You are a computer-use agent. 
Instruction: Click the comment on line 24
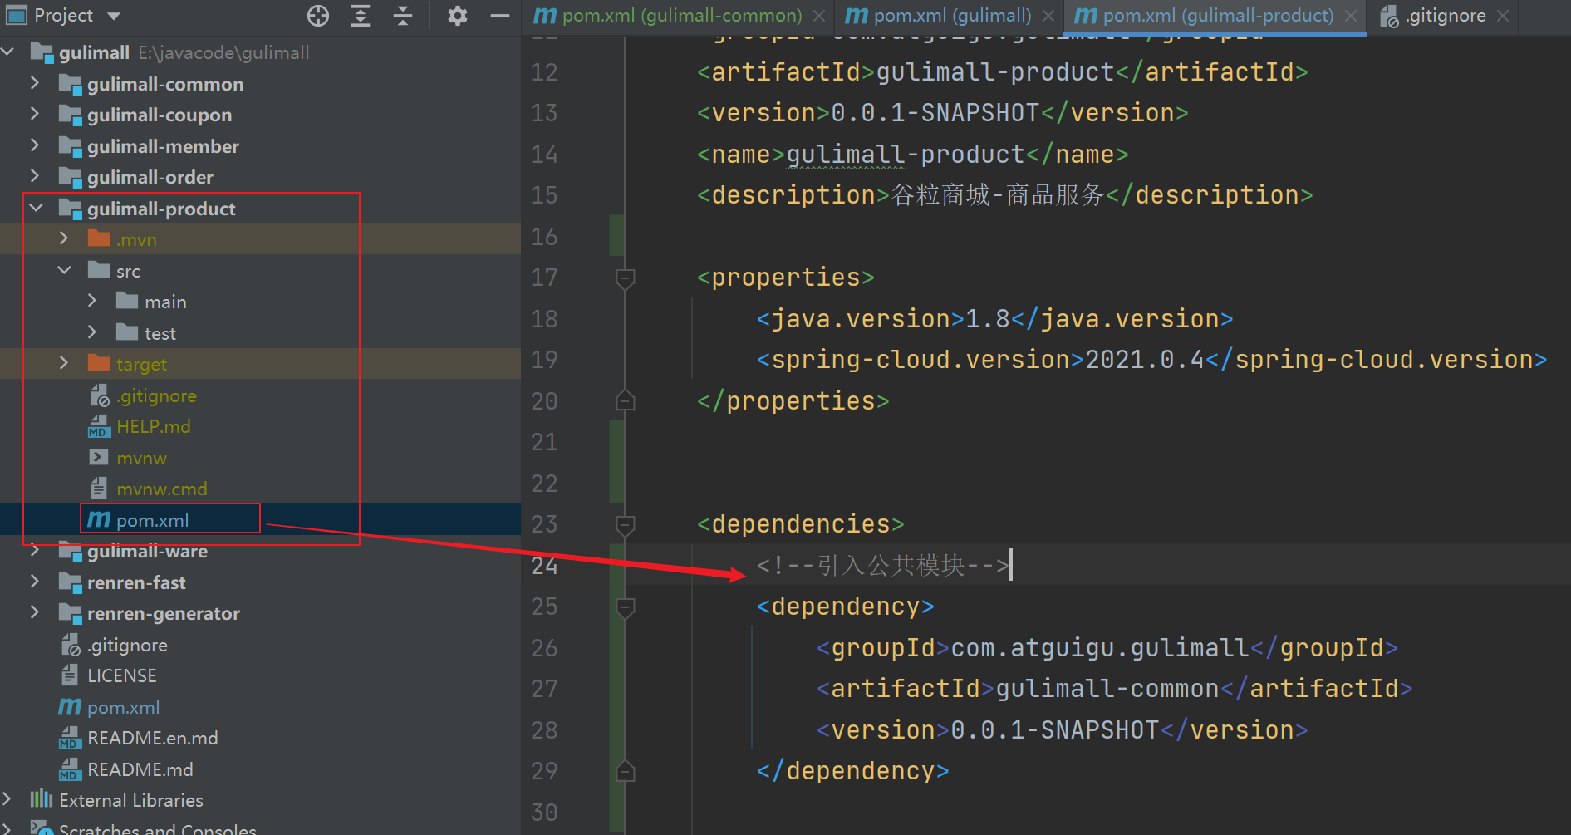tap(883, 566)
